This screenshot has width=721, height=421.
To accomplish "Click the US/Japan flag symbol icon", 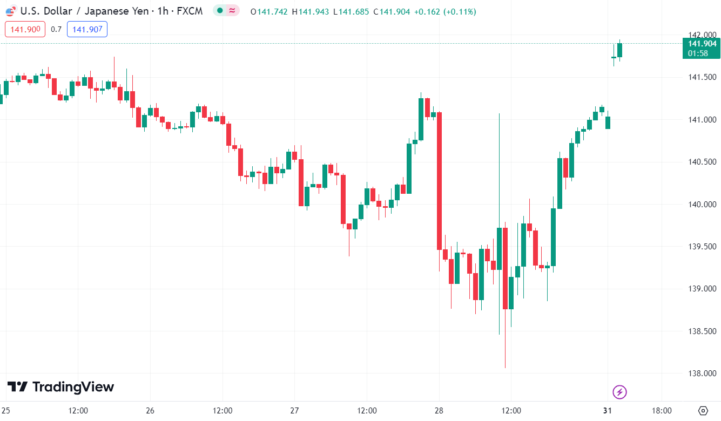I will pos(10,11).
